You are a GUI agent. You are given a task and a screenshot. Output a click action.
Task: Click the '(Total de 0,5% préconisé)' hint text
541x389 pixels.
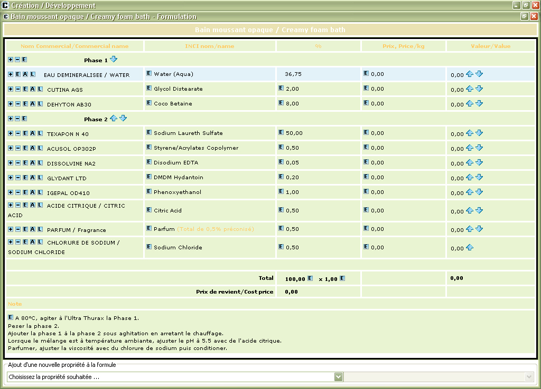pos(216,229)
